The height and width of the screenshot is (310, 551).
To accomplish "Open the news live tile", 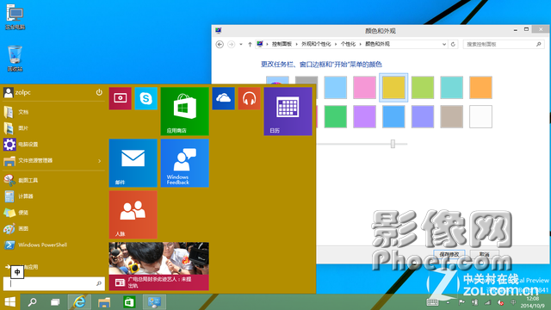I will pyautogui.click(x=158, y=266).
